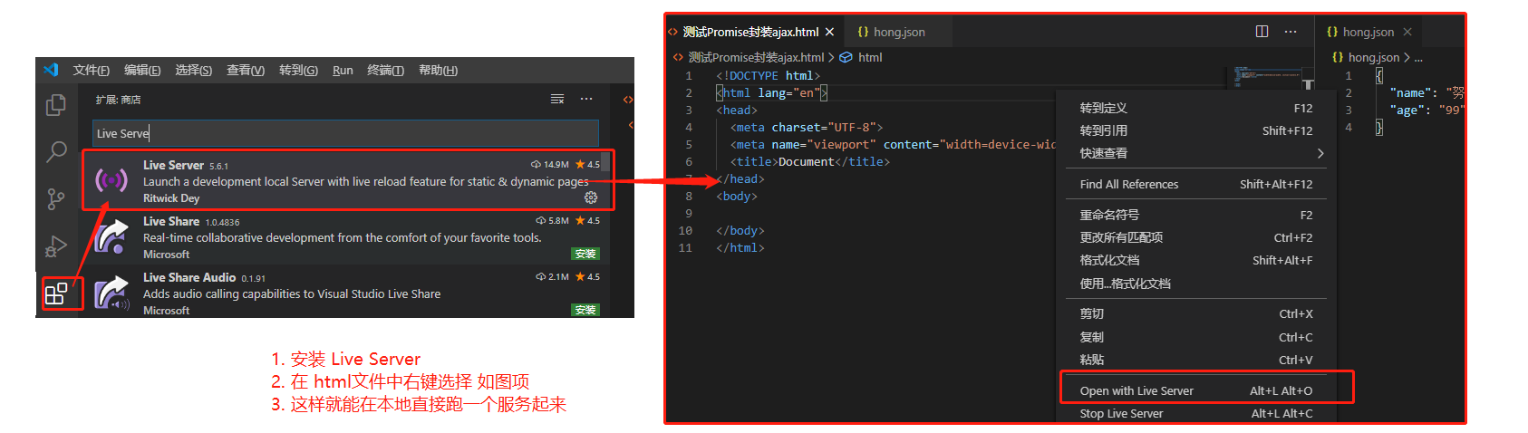Click the split editor icon
1528x433 pixels.
(1262, 32)
